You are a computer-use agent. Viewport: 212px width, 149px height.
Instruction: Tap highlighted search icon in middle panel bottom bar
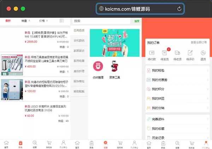[106, 143]
